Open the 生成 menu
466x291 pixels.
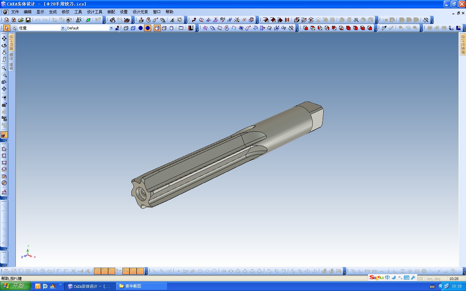(53, 12)
